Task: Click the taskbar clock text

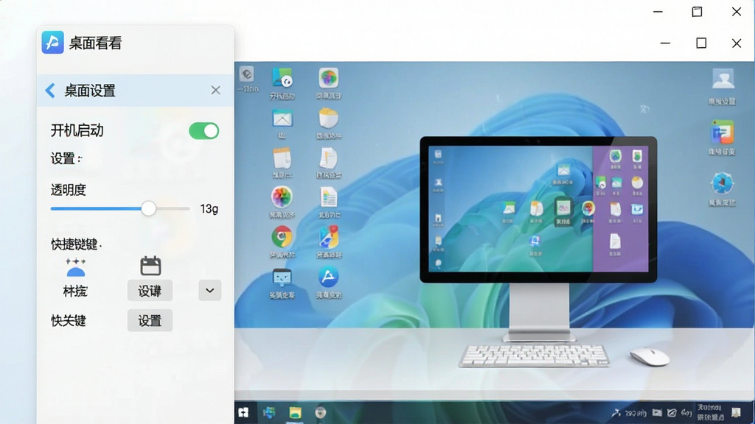Action: pyautogui.click(x=710, y=412)
